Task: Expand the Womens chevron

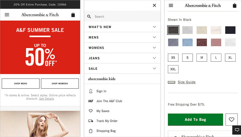Action: (154, 48)
